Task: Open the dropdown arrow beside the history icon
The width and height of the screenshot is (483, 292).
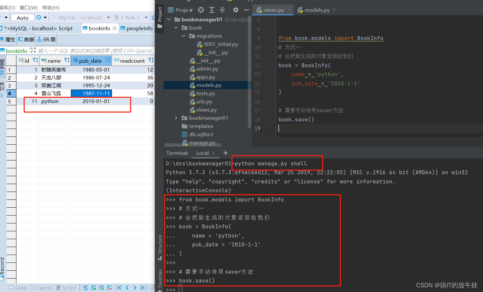Action: [x=45, y=17]
